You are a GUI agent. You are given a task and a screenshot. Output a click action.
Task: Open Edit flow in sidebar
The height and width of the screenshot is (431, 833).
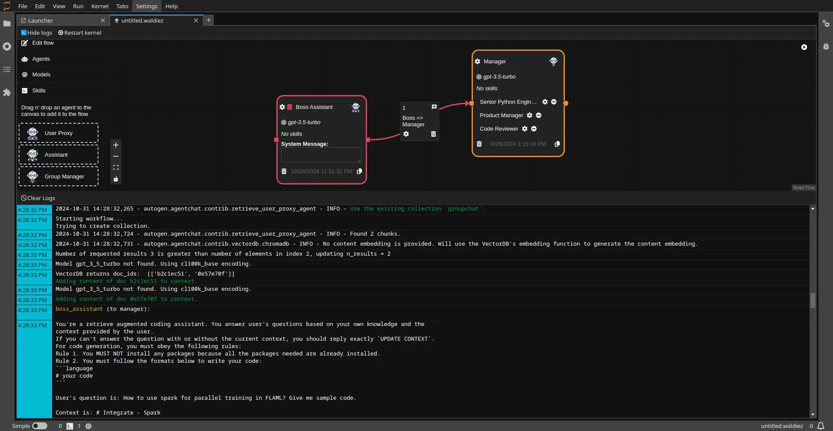61,43
